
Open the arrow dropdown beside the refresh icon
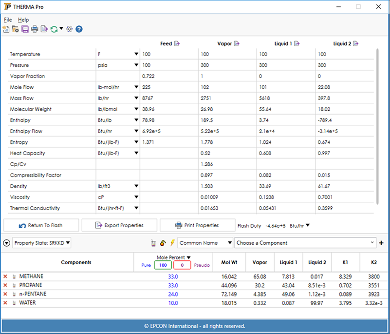click(61, 28)
